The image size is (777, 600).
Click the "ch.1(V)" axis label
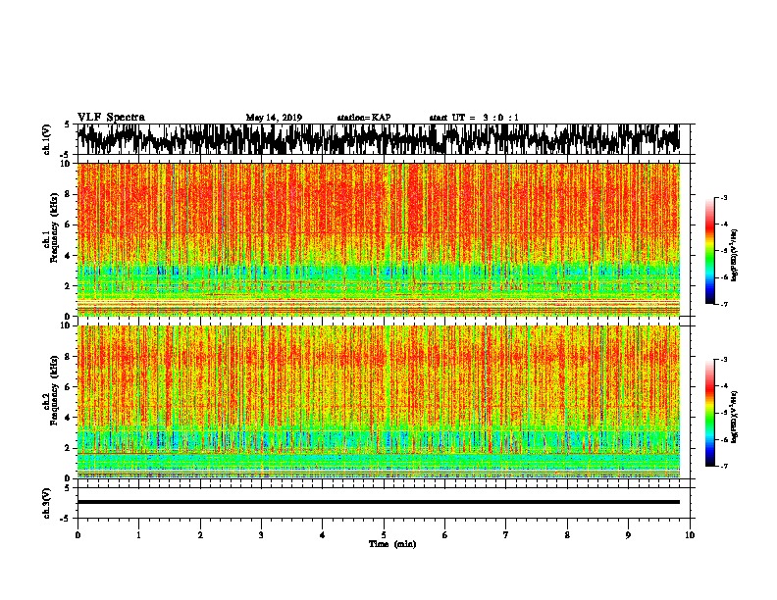click(x=47, y=139)
